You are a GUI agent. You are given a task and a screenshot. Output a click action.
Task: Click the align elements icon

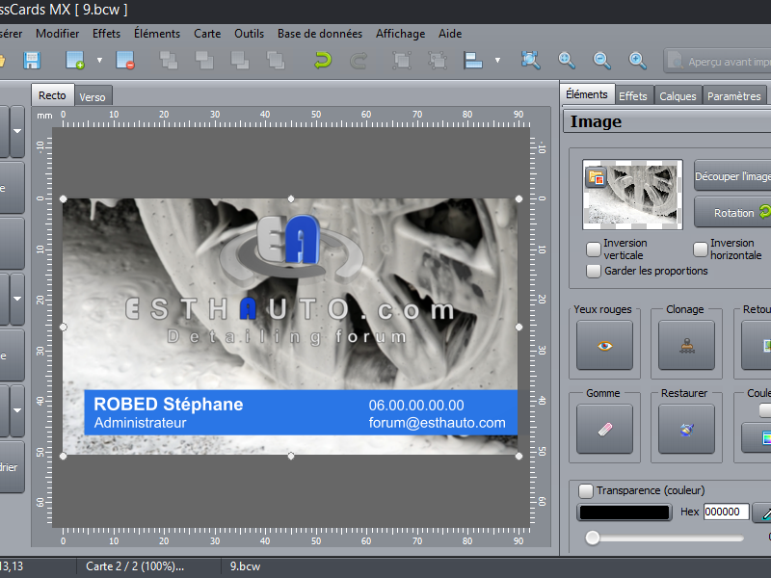[x=472, y=61]
